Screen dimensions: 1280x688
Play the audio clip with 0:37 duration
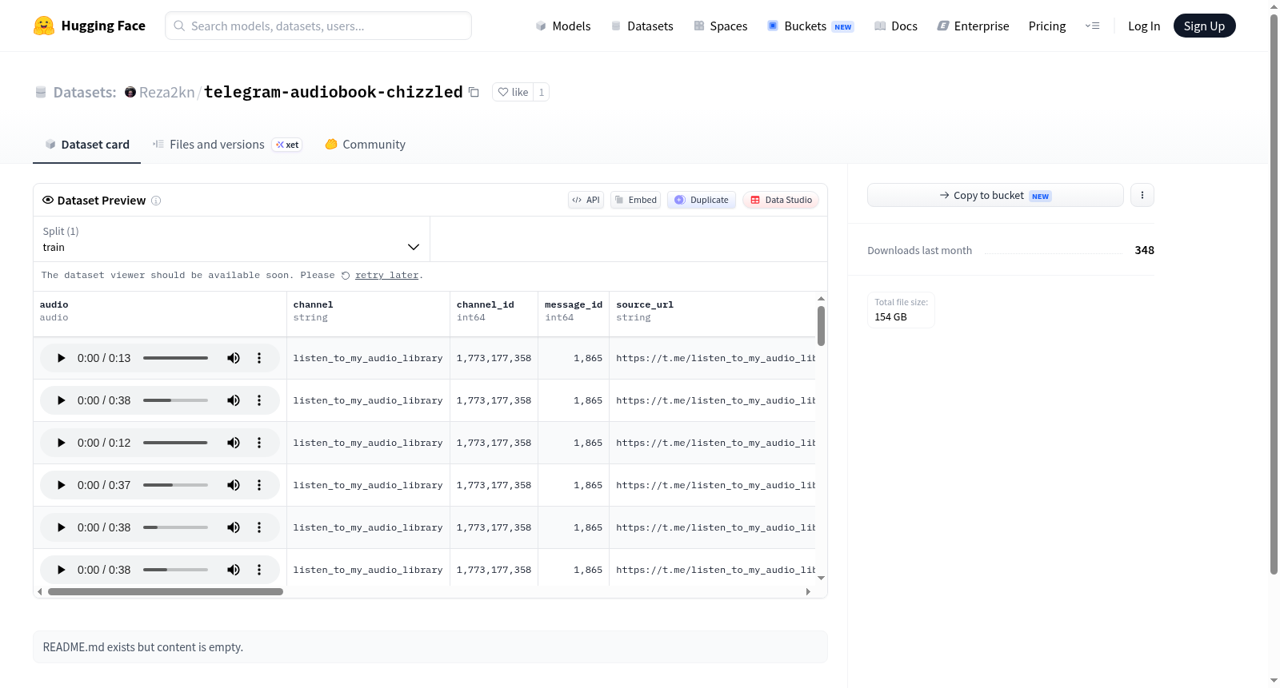tap(61, 485)
